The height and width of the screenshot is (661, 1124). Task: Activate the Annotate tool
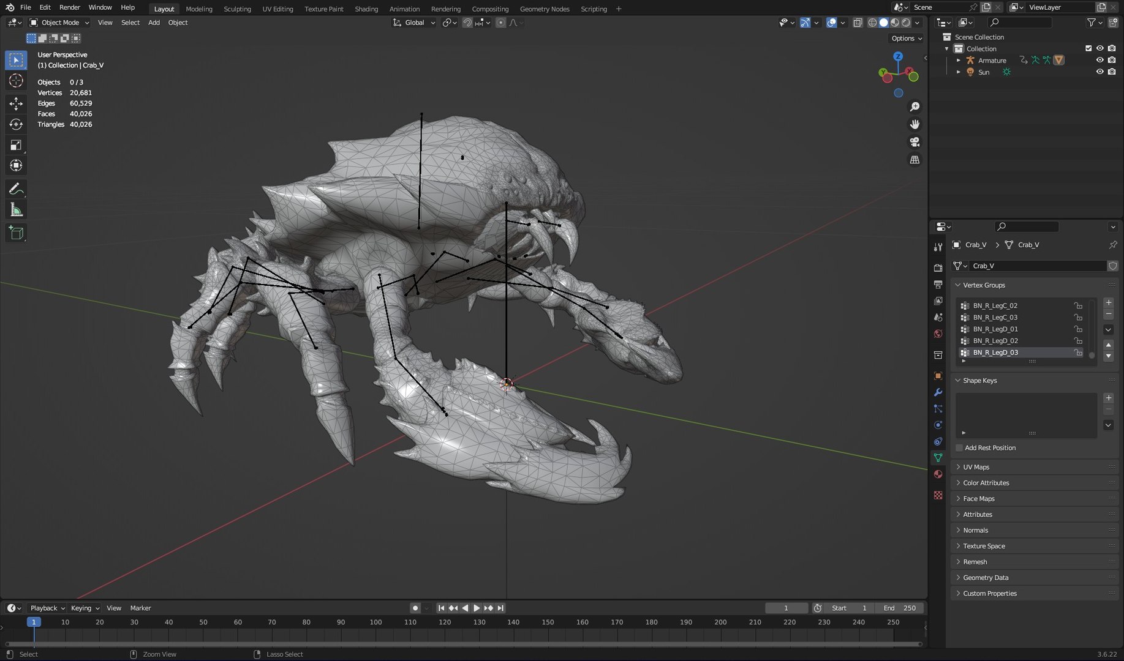[x=17, y=189]
